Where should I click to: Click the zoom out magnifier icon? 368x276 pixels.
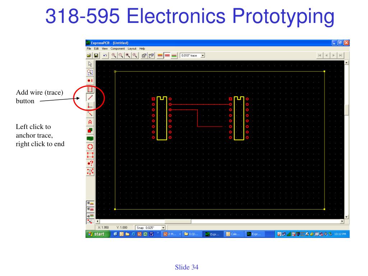point(121,56)
